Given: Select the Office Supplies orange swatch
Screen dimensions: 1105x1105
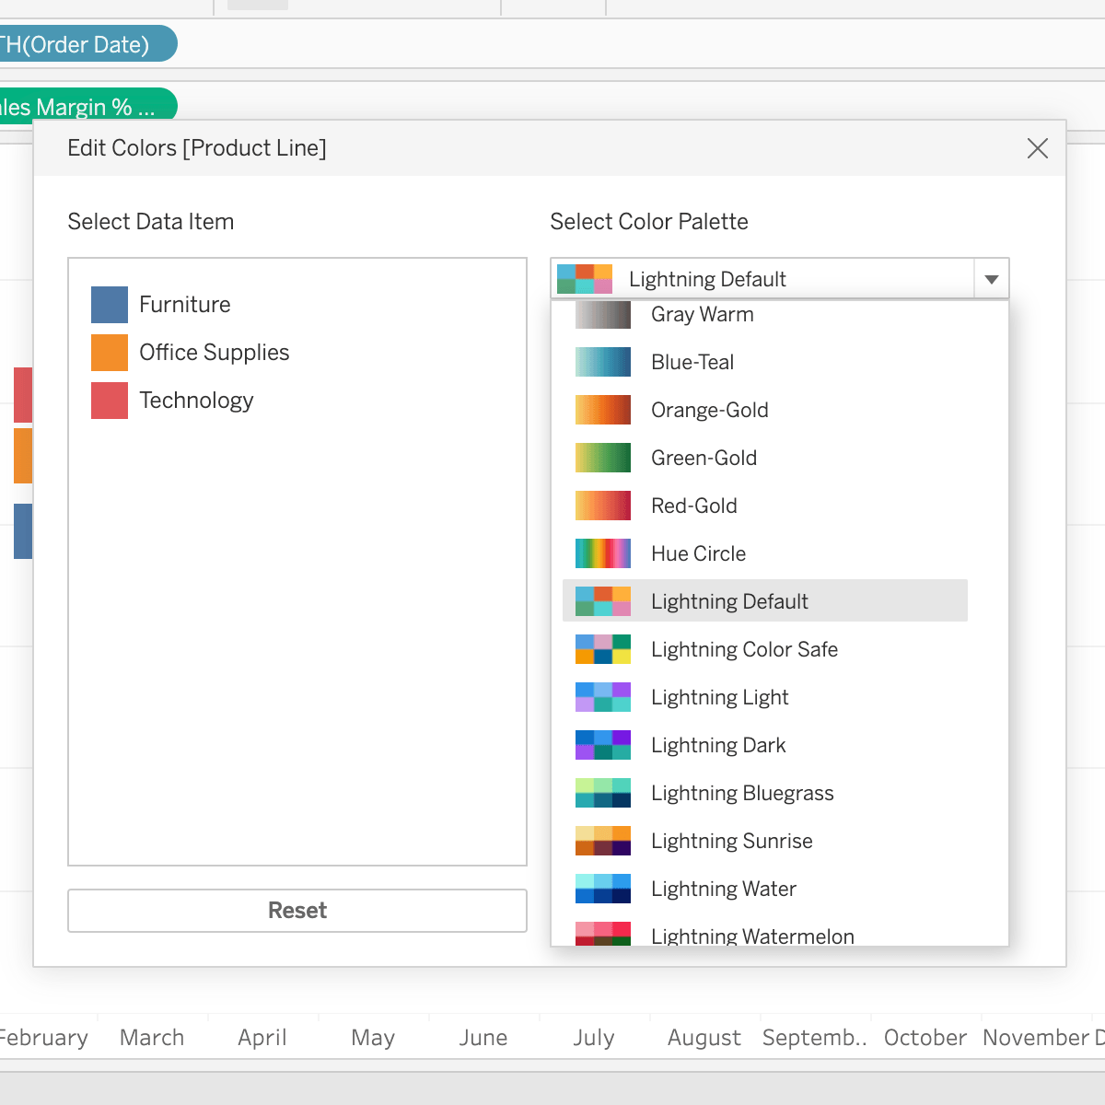Looking at the screenshot, I should pos(110,353).
